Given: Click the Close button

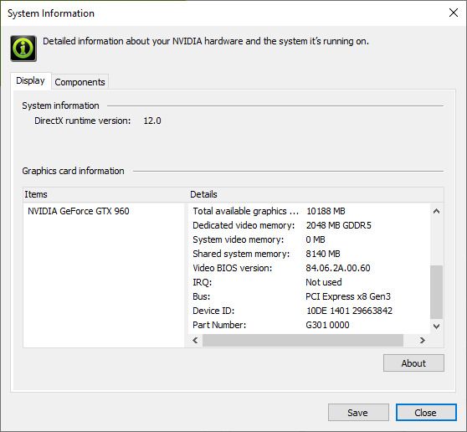Looking at the screenshot, I should coord(426,413).
